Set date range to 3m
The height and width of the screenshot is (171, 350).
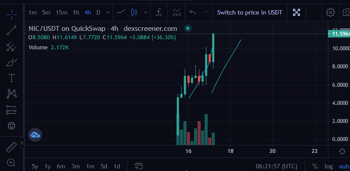tap(76, 166)
